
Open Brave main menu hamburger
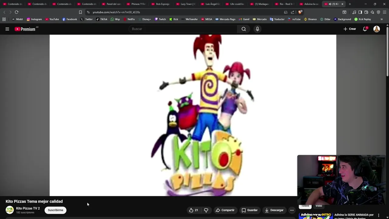(385, 12)
